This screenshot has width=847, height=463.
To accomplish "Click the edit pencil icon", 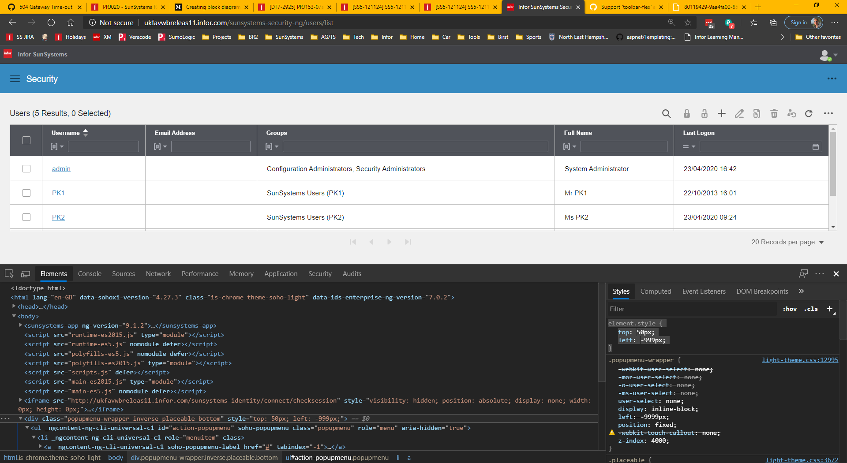I will (739, 114).
